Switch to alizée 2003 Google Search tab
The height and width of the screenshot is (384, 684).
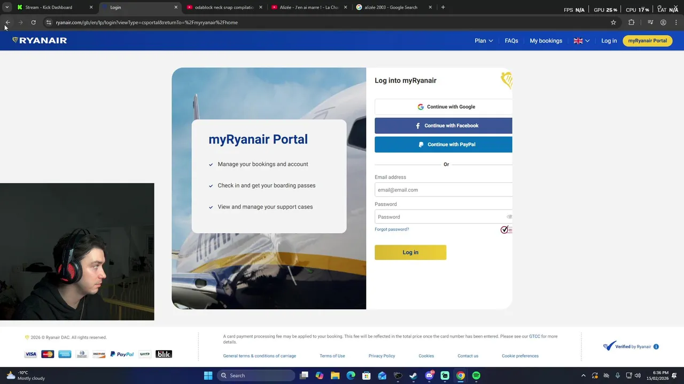(394, 7)
